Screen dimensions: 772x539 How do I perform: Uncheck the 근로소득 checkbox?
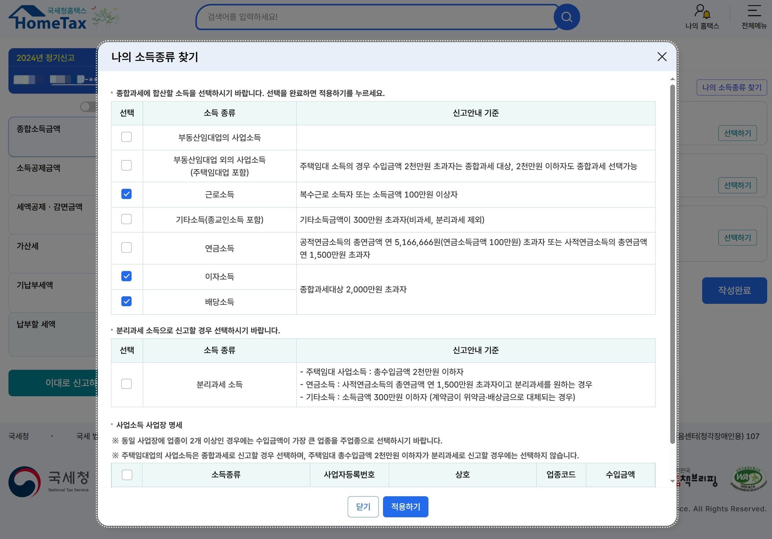[x=126, y=194]
